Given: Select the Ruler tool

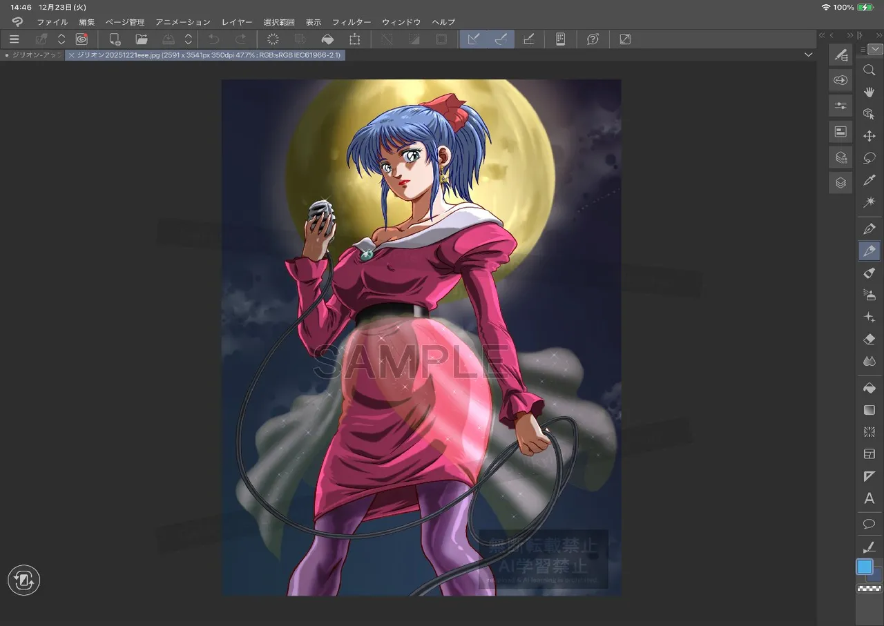Looking at the screenshot, I should click(869, 476).
